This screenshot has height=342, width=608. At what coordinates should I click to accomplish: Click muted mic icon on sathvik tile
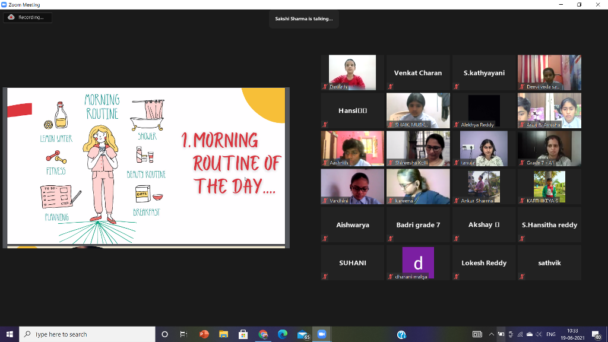(522, 277)
